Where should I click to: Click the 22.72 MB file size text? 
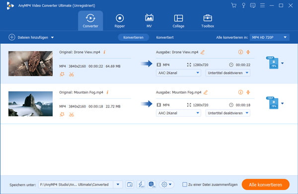coord(113,106)
